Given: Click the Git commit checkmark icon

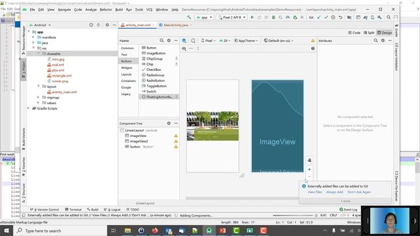Looking at the screenshot, I should 326,18.
